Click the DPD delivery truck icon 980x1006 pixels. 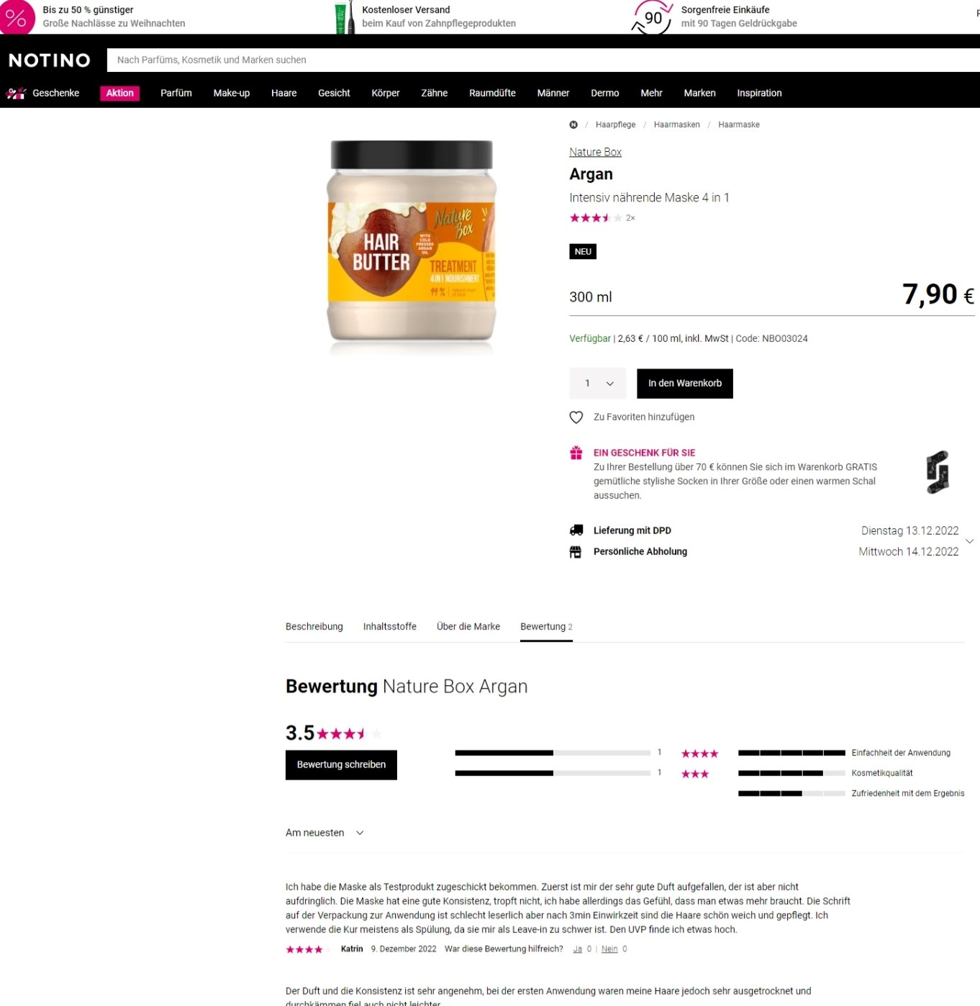pyautogui.click(x=576, y=530)
